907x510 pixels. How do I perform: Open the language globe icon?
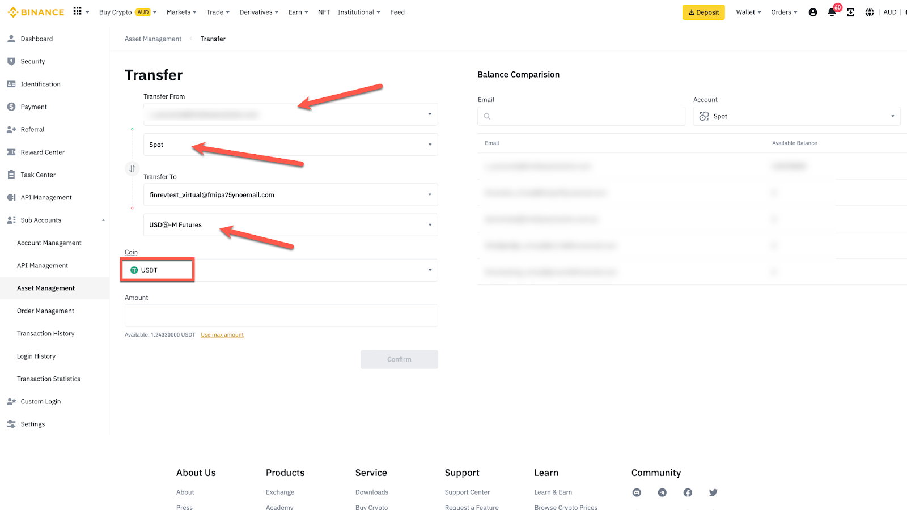click(870, 12)
